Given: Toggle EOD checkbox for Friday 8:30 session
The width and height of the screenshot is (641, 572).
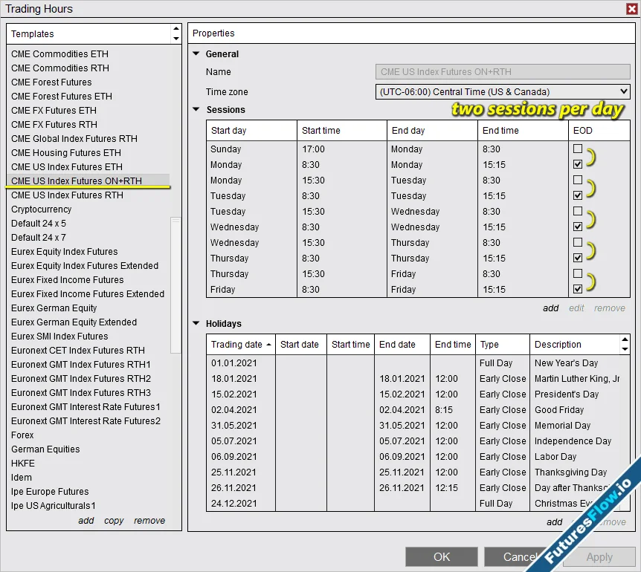Looking at the screenshot, I should tap(578, 289).
